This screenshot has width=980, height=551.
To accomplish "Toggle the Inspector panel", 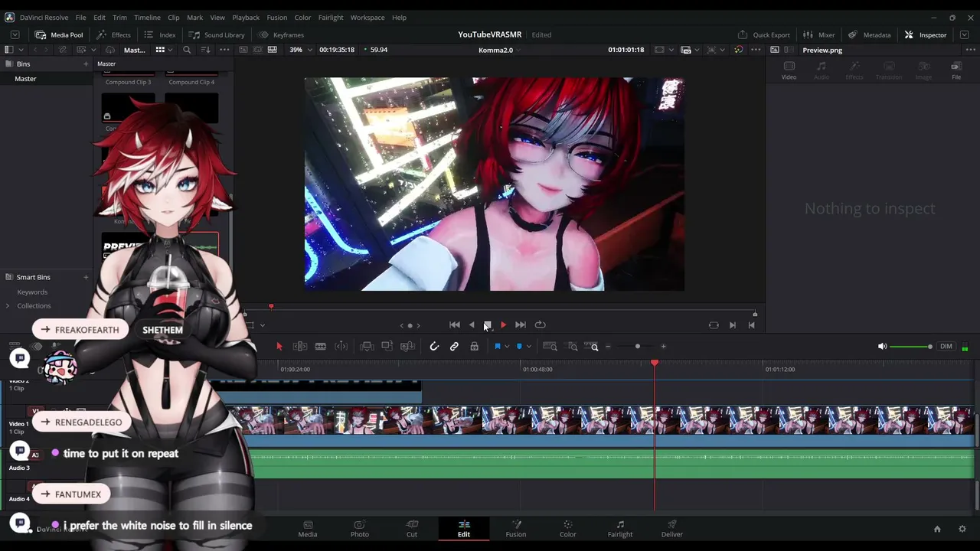I will click(x=926, y=34).
